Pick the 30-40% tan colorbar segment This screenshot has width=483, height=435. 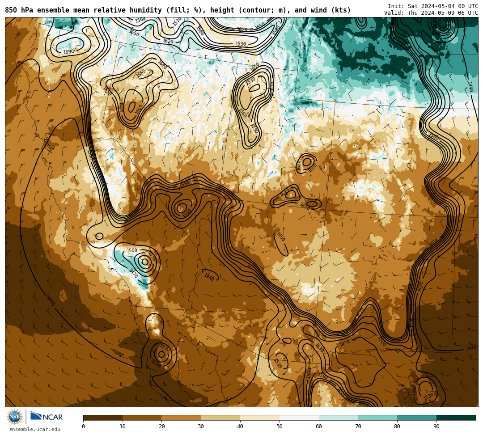[220, 418]
